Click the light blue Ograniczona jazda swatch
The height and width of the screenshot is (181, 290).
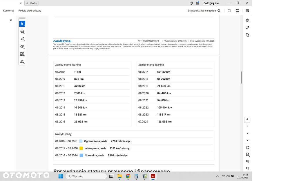coord(81,141)
